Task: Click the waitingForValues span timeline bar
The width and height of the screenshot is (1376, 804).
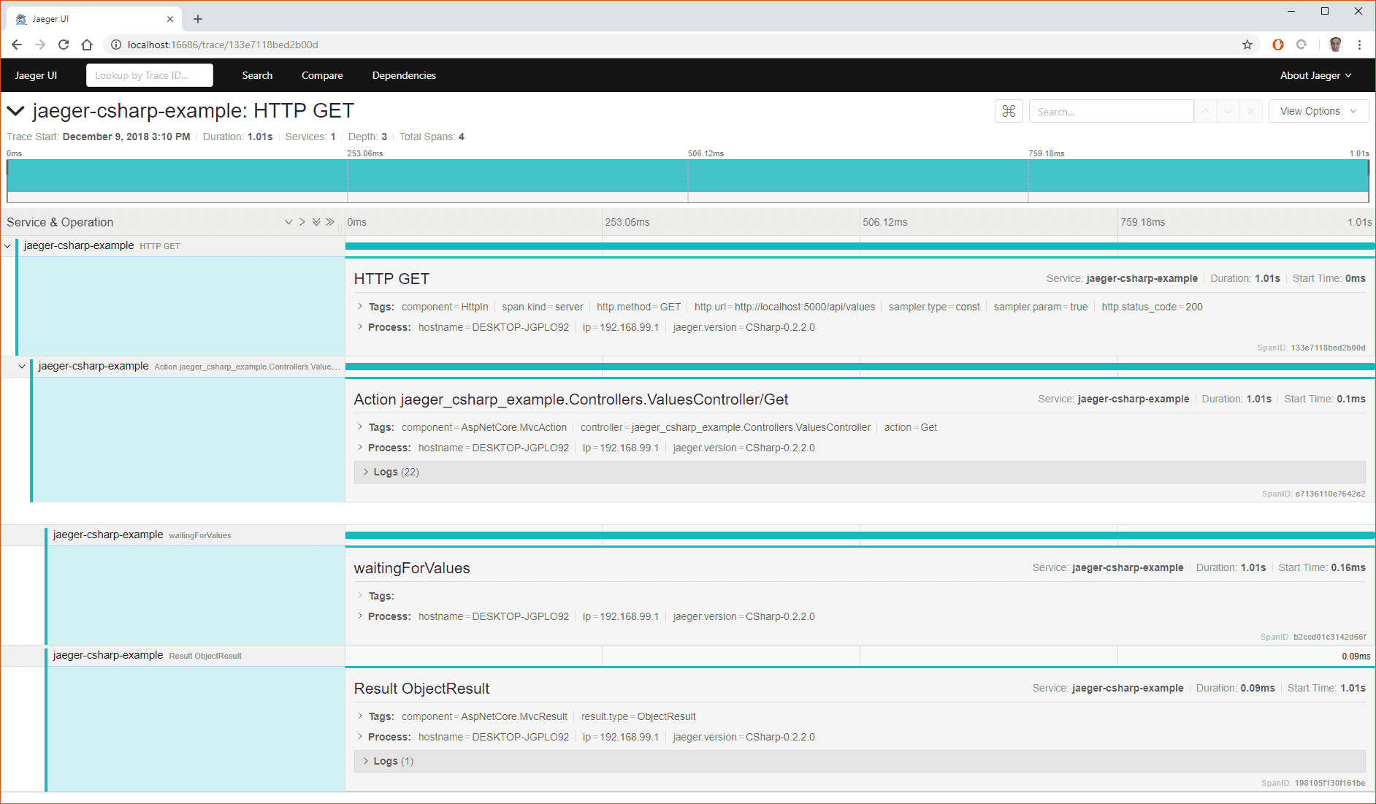Action: point(860,535)
